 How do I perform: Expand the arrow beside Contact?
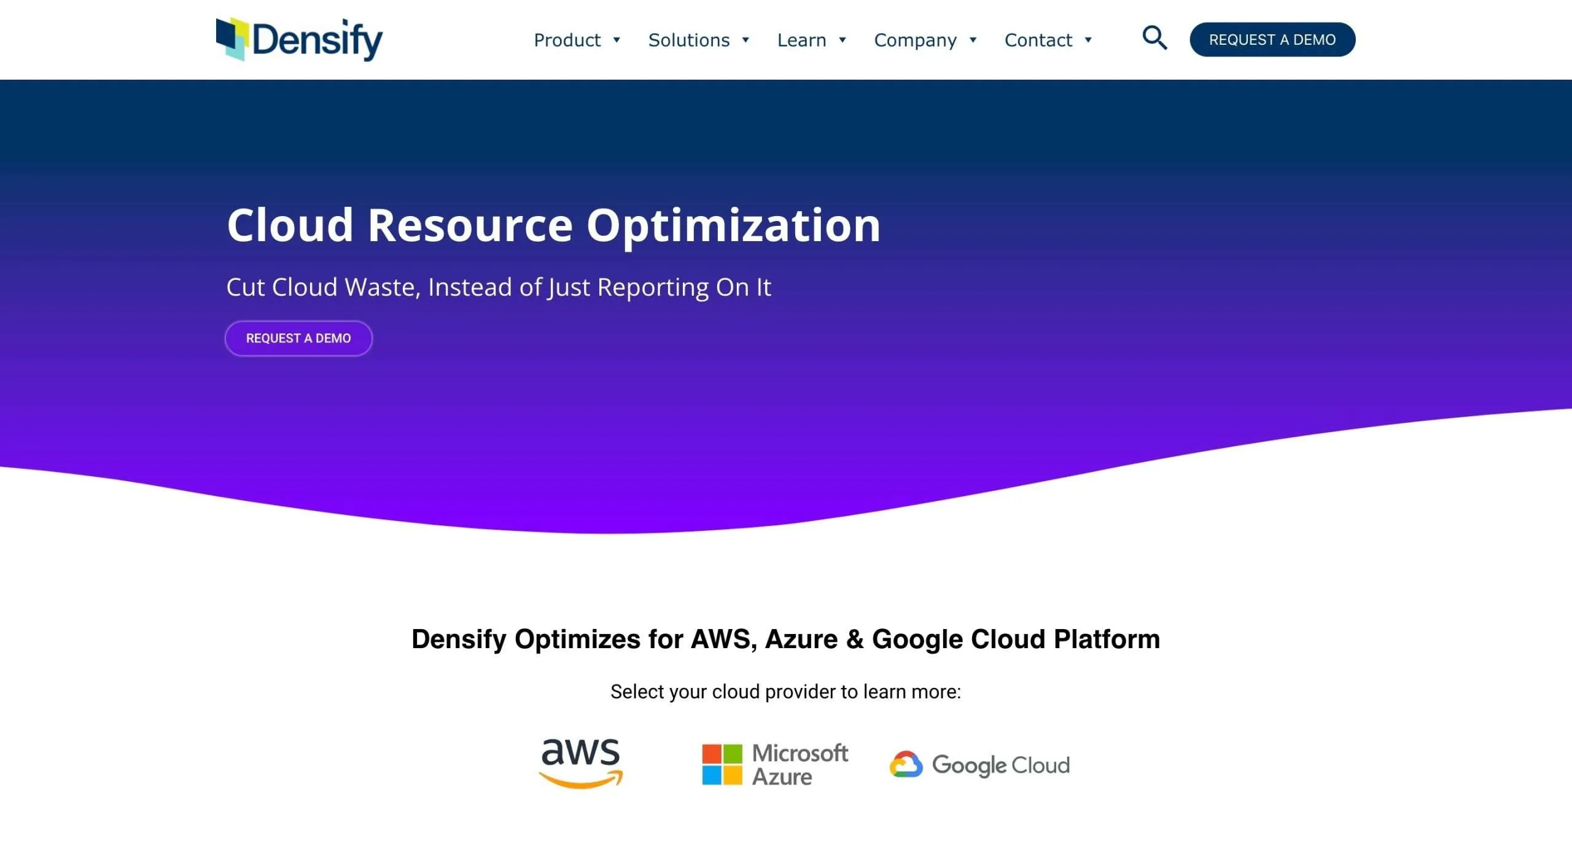pos(1088,40)
